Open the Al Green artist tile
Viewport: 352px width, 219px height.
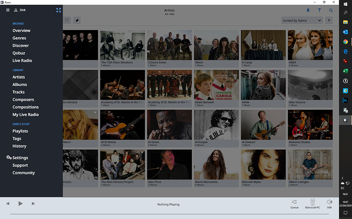169,128
